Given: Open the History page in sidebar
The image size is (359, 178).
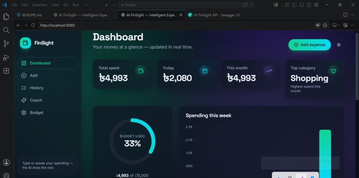Looking at the screenshot, I should tap(48, 88).
